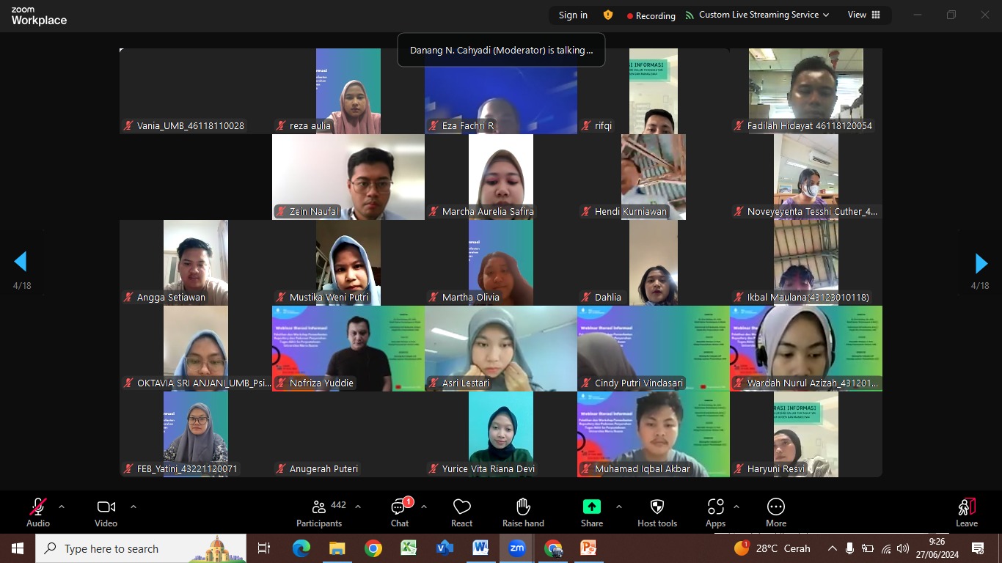Select Zein Naufal's video tile
The image size is (1002, 563).
pos(348,177)
